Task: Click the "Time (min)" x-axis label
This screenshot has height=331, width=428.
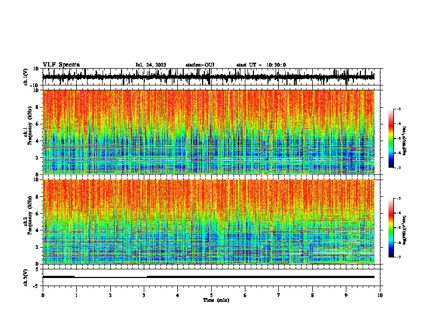Action: [216, 300]
